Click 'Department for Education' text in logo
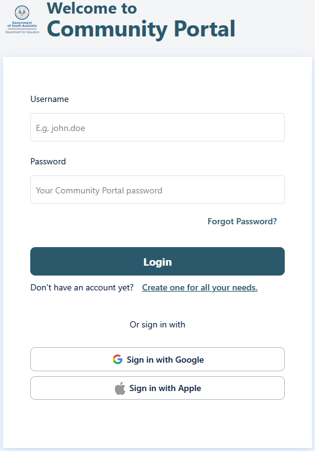The height and width of the screenshot is (451, 315). click(22, 32)
